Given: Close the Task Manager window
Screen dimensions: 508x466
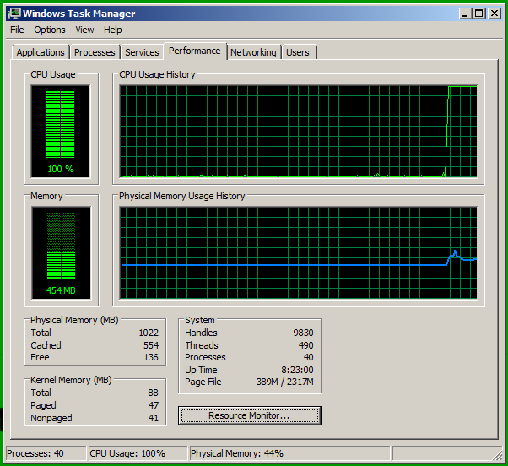Looking at the screenshot, I should (x=494, y=14).
